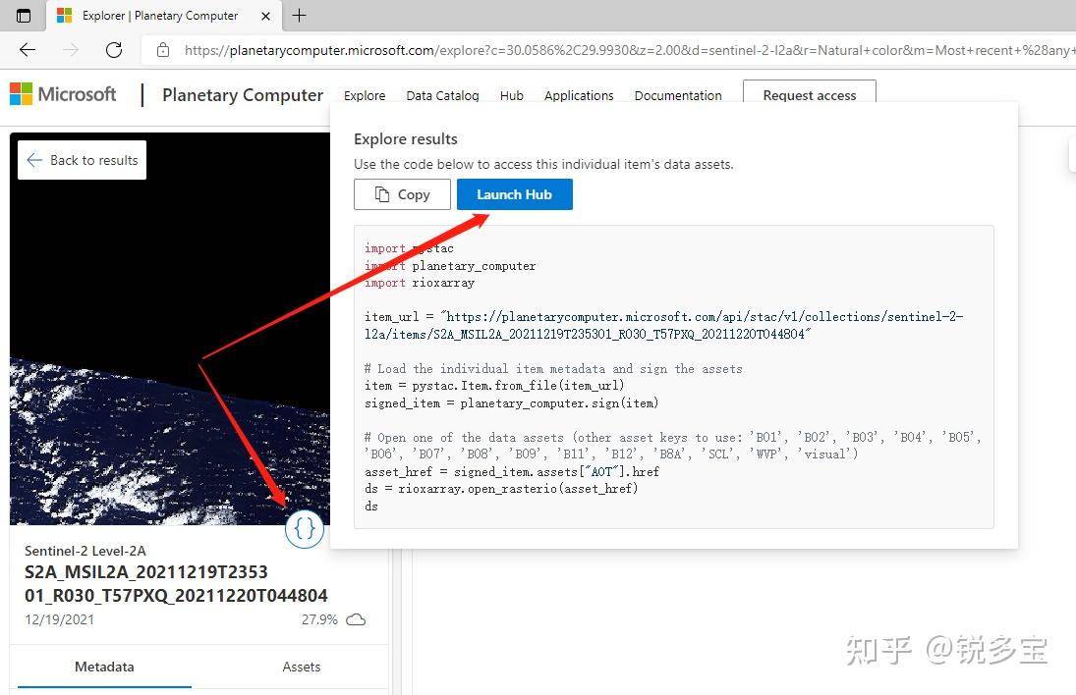Click the copy icon inside the Copy button
The height and width of the screenshot is (695, 1076).
coord(382,193)
